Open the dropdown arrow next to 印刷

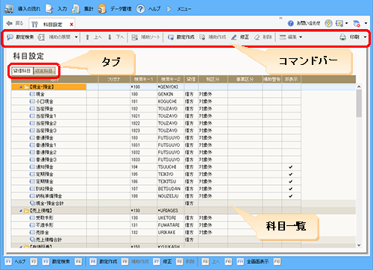(365, 37)
